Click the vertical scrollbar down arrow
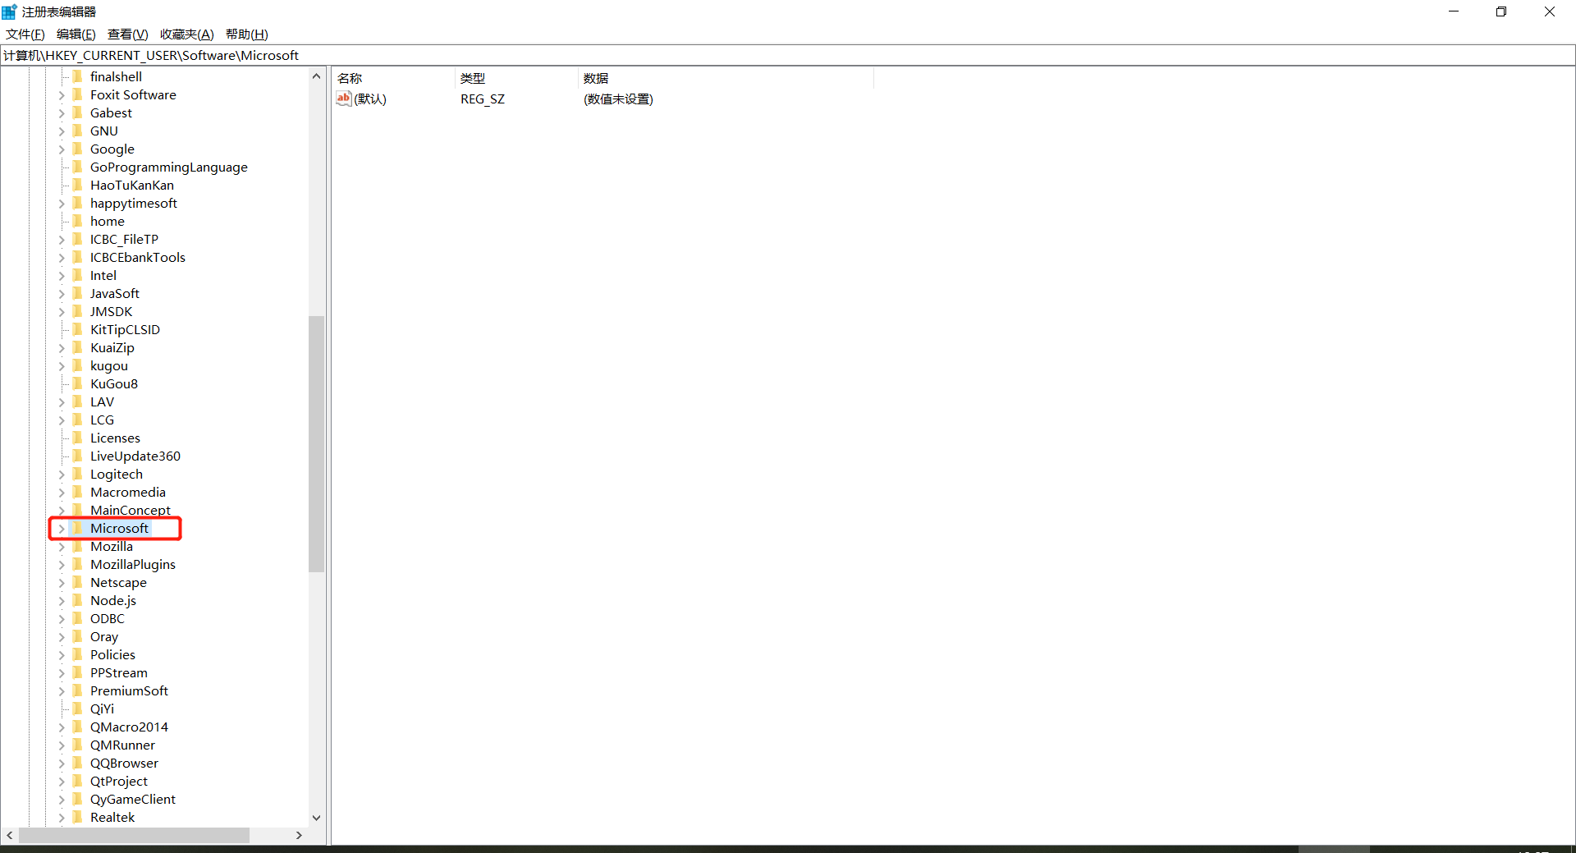Image resolution: width=1576 pixels, height=853 pixels. tap(317, 818)
